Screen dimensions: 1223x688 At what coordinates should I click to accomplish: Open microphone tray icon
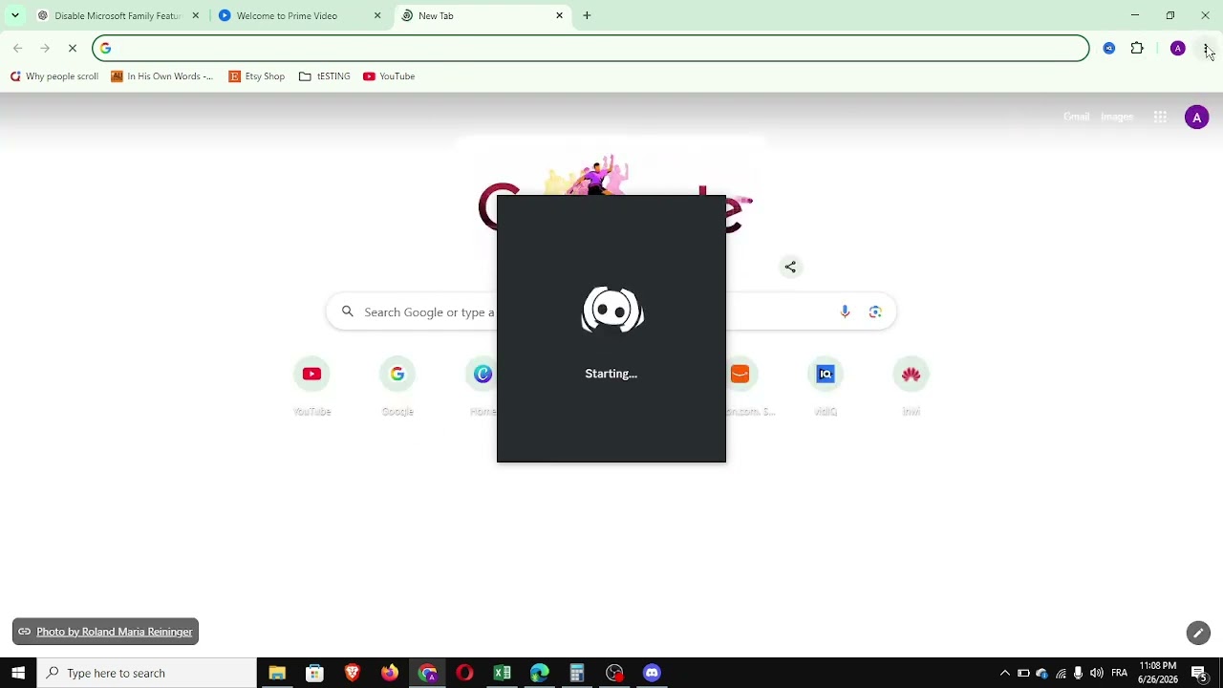[x=1079, y=673]
